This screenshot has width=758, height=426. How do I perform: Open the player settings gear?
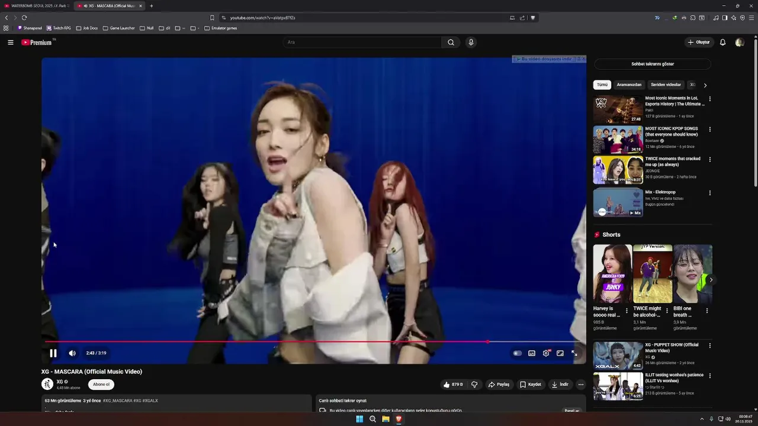point(546,353)
